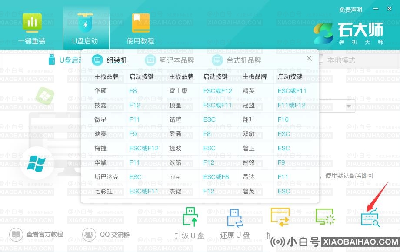Image resolution: width=400 pixels, height=252 pixels.
Task: Select the 翔升 motherboard cell
Action: point(248,119)
